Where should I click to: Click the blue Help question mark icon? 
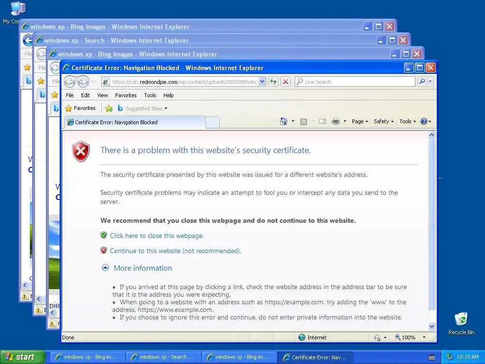pos(424,121)
